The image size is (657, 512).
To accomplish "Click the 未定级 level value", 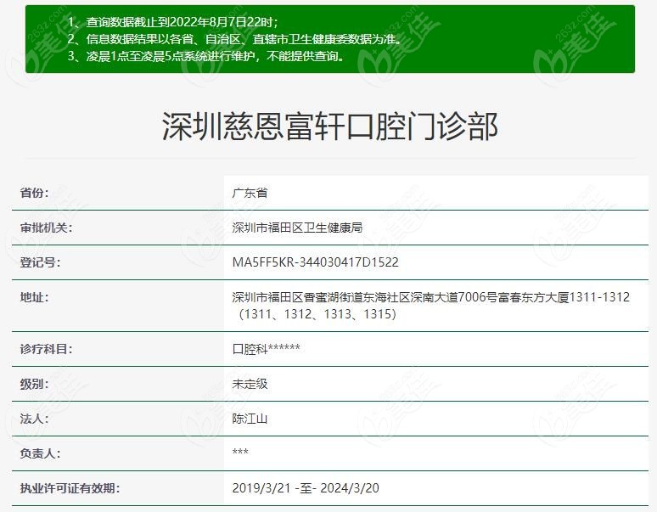I will click(x=250, y=384).
